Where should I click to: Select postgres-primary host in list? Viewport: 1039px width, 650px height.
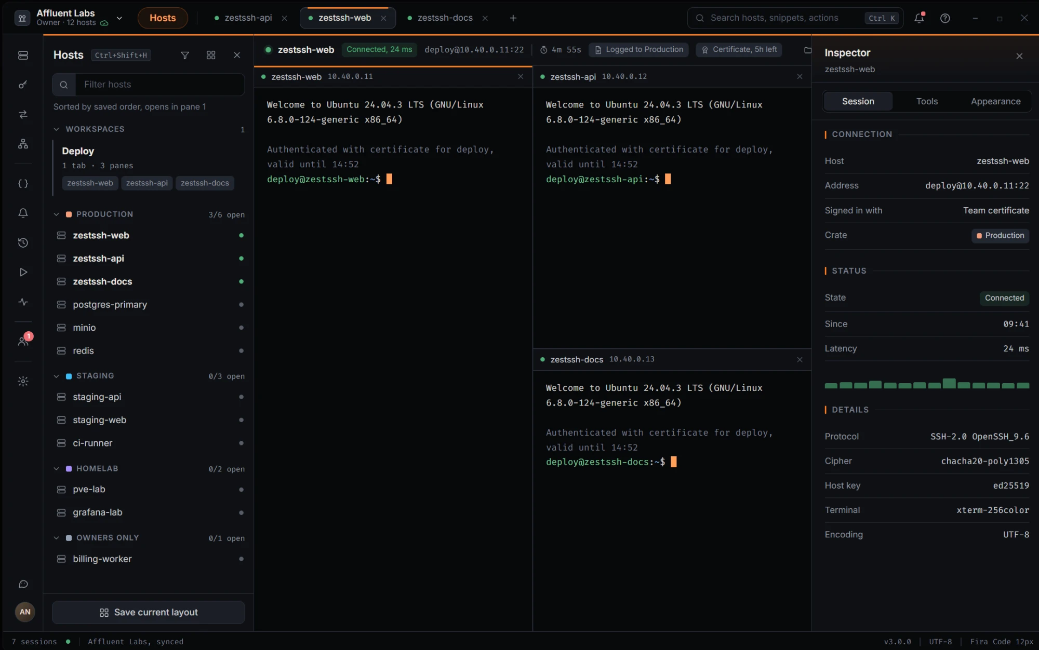[x=150, y=305]
